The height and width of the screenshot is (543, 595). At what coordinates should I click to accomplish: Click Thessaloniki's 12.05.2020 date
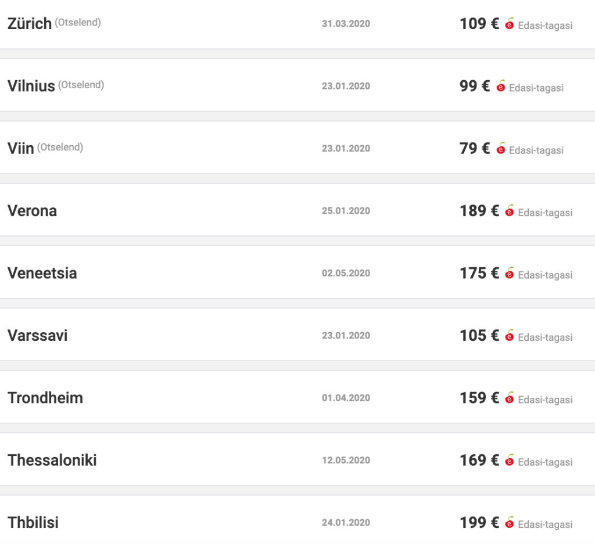tap(346, 461)
